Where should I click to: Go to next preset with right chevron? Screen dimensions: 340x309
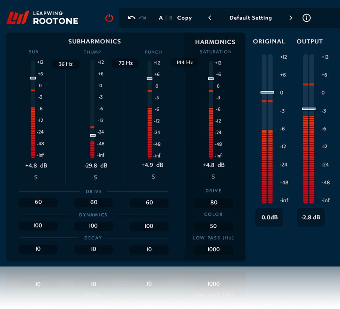coord(291,18)
